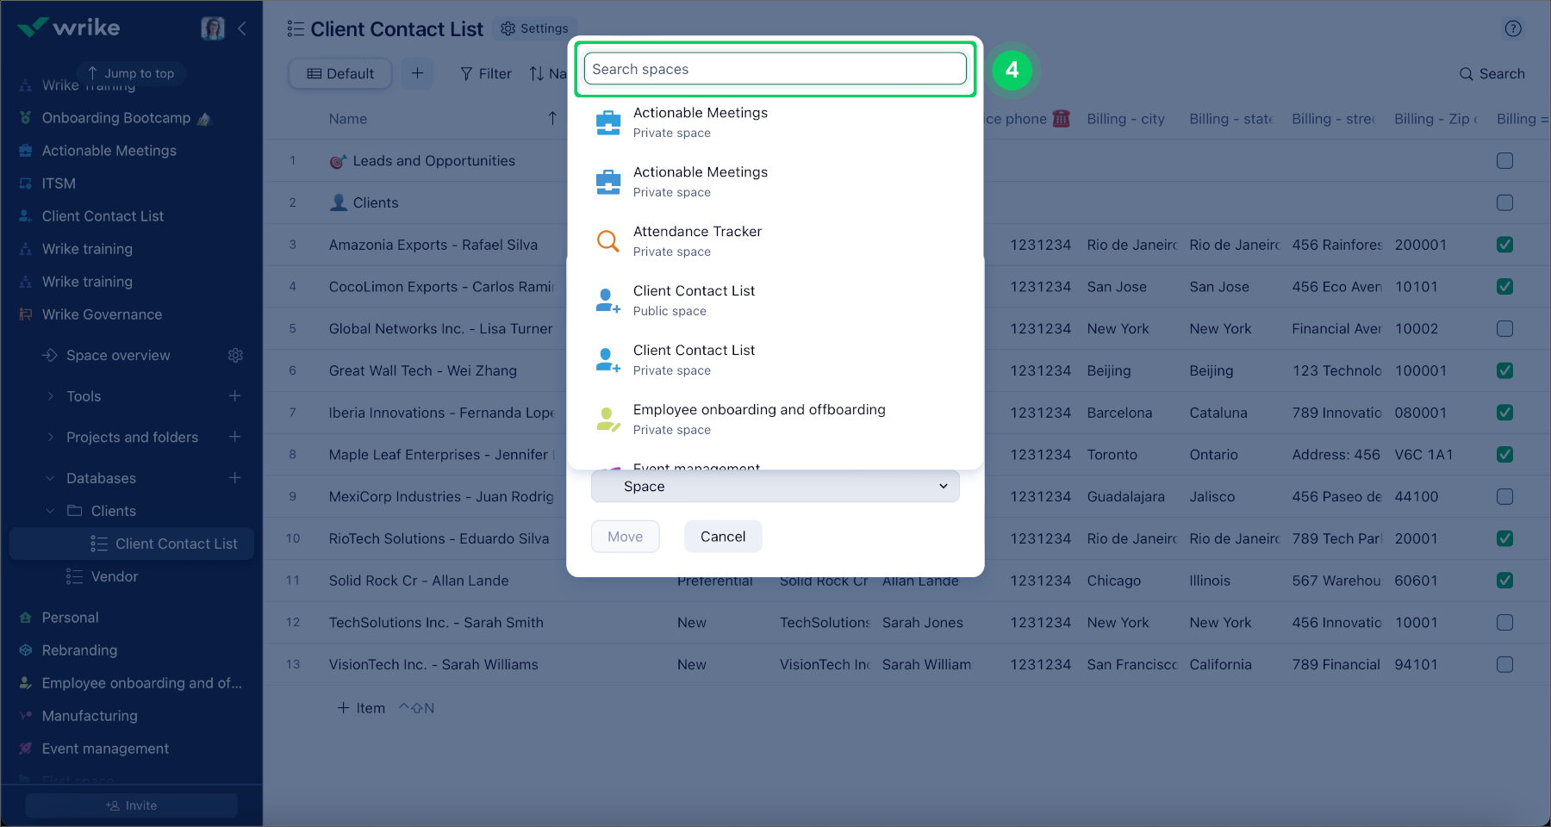Open the Filter options
The height and width of the screenshot is (827, 1551).
point(485,73)
